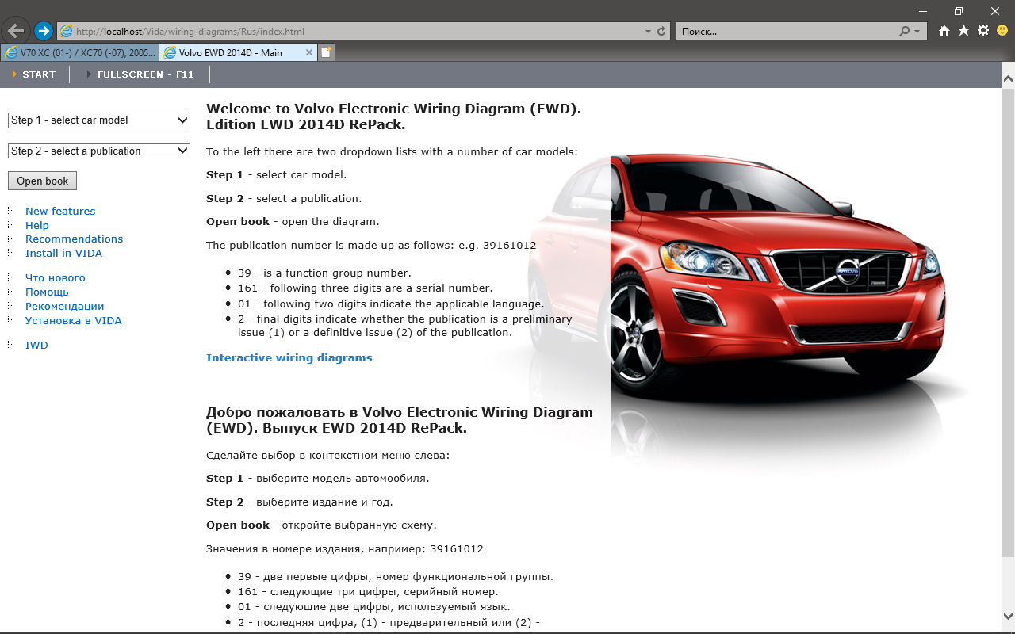This screenshot has width=1015, height=634.
Task: Go to the browser home page icon
Action: [x=944, y=31]
